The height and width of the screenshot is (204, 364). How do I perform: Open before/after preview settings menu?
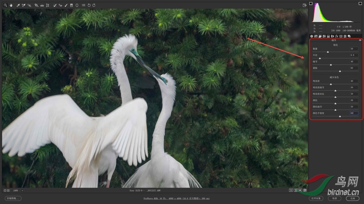pyautogui.click(x=305, y=190)
